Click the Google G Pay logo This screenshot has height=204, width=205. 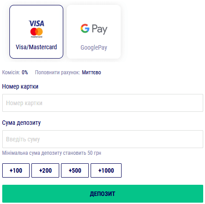click(94, 29)
